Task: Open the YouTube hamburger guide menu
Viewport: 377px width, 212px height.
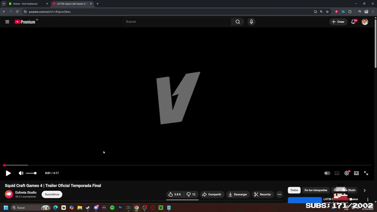Action: tap(7, 21)
